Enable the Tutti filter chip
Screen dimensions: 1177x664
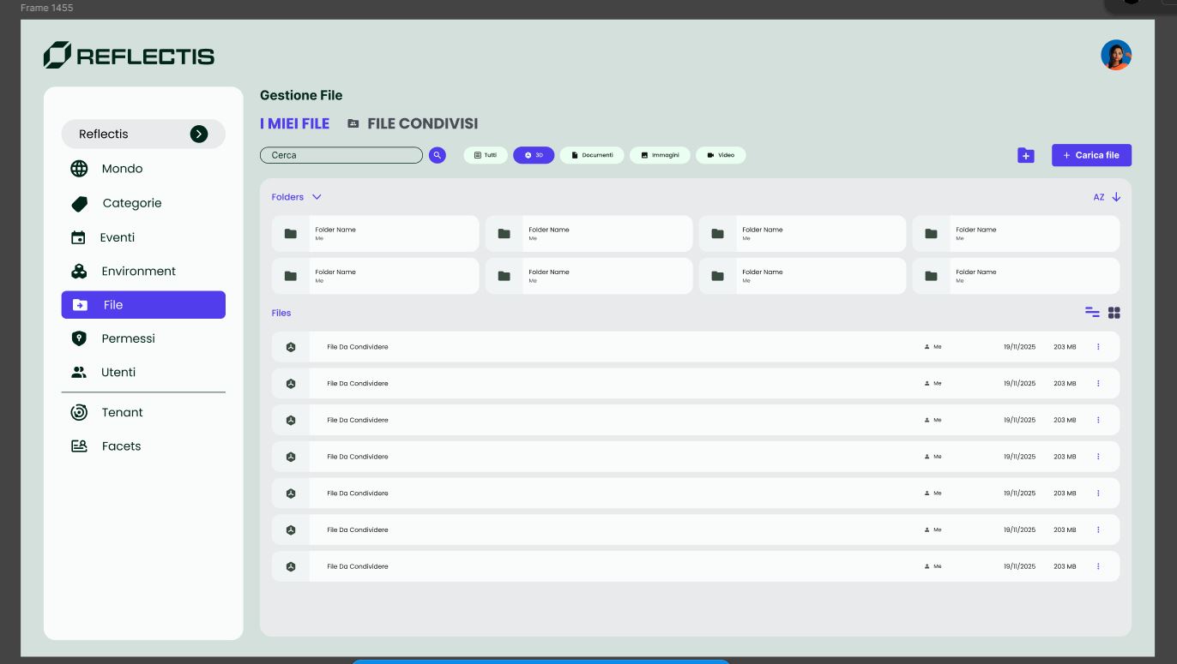(x=486, y=155)
